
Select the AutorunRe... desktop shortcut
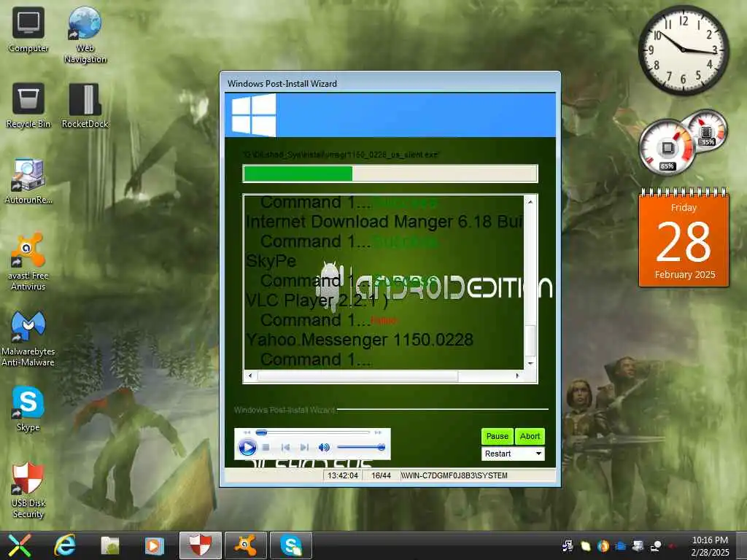pyautogui.click(x=28, y=182)
